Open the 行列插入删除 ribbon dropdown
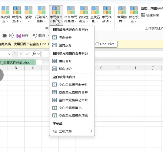Screen dimensions: 163x152 click(x=42, y=15)
